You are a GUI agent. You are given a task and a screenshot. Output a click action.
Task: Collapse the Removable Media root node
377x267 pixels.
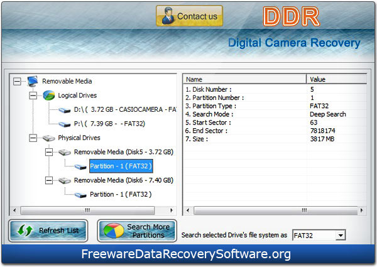pyautogui.click(x=17, y=81)
